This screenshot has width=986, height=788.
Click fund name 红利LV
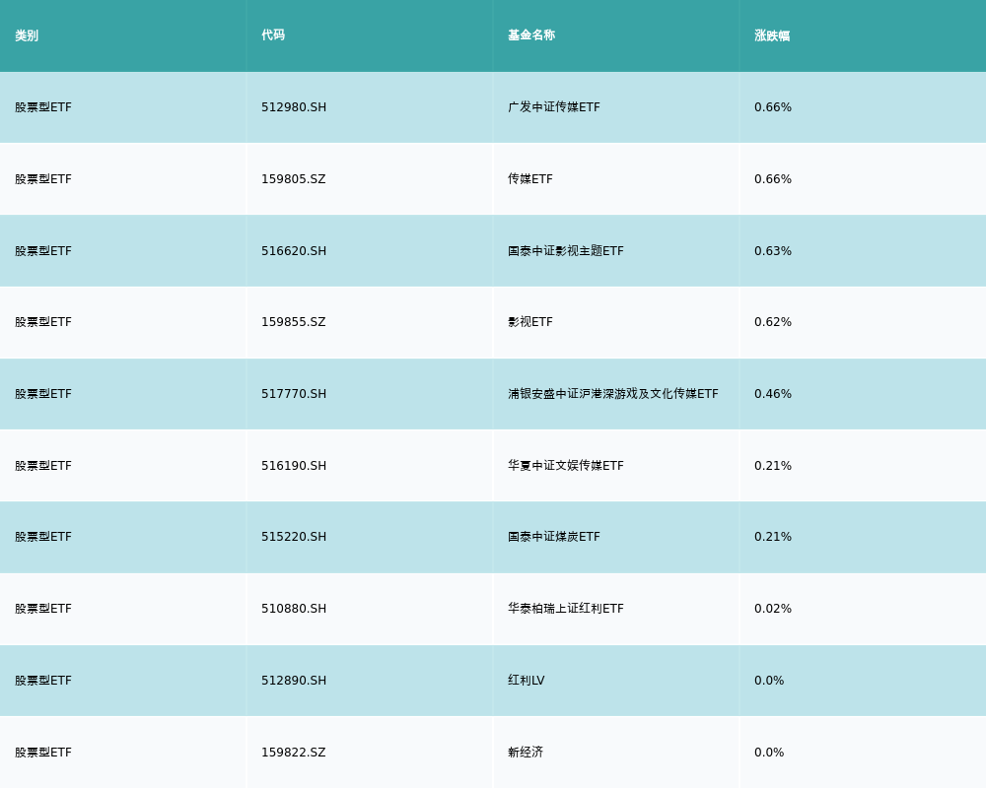[527, 681]
